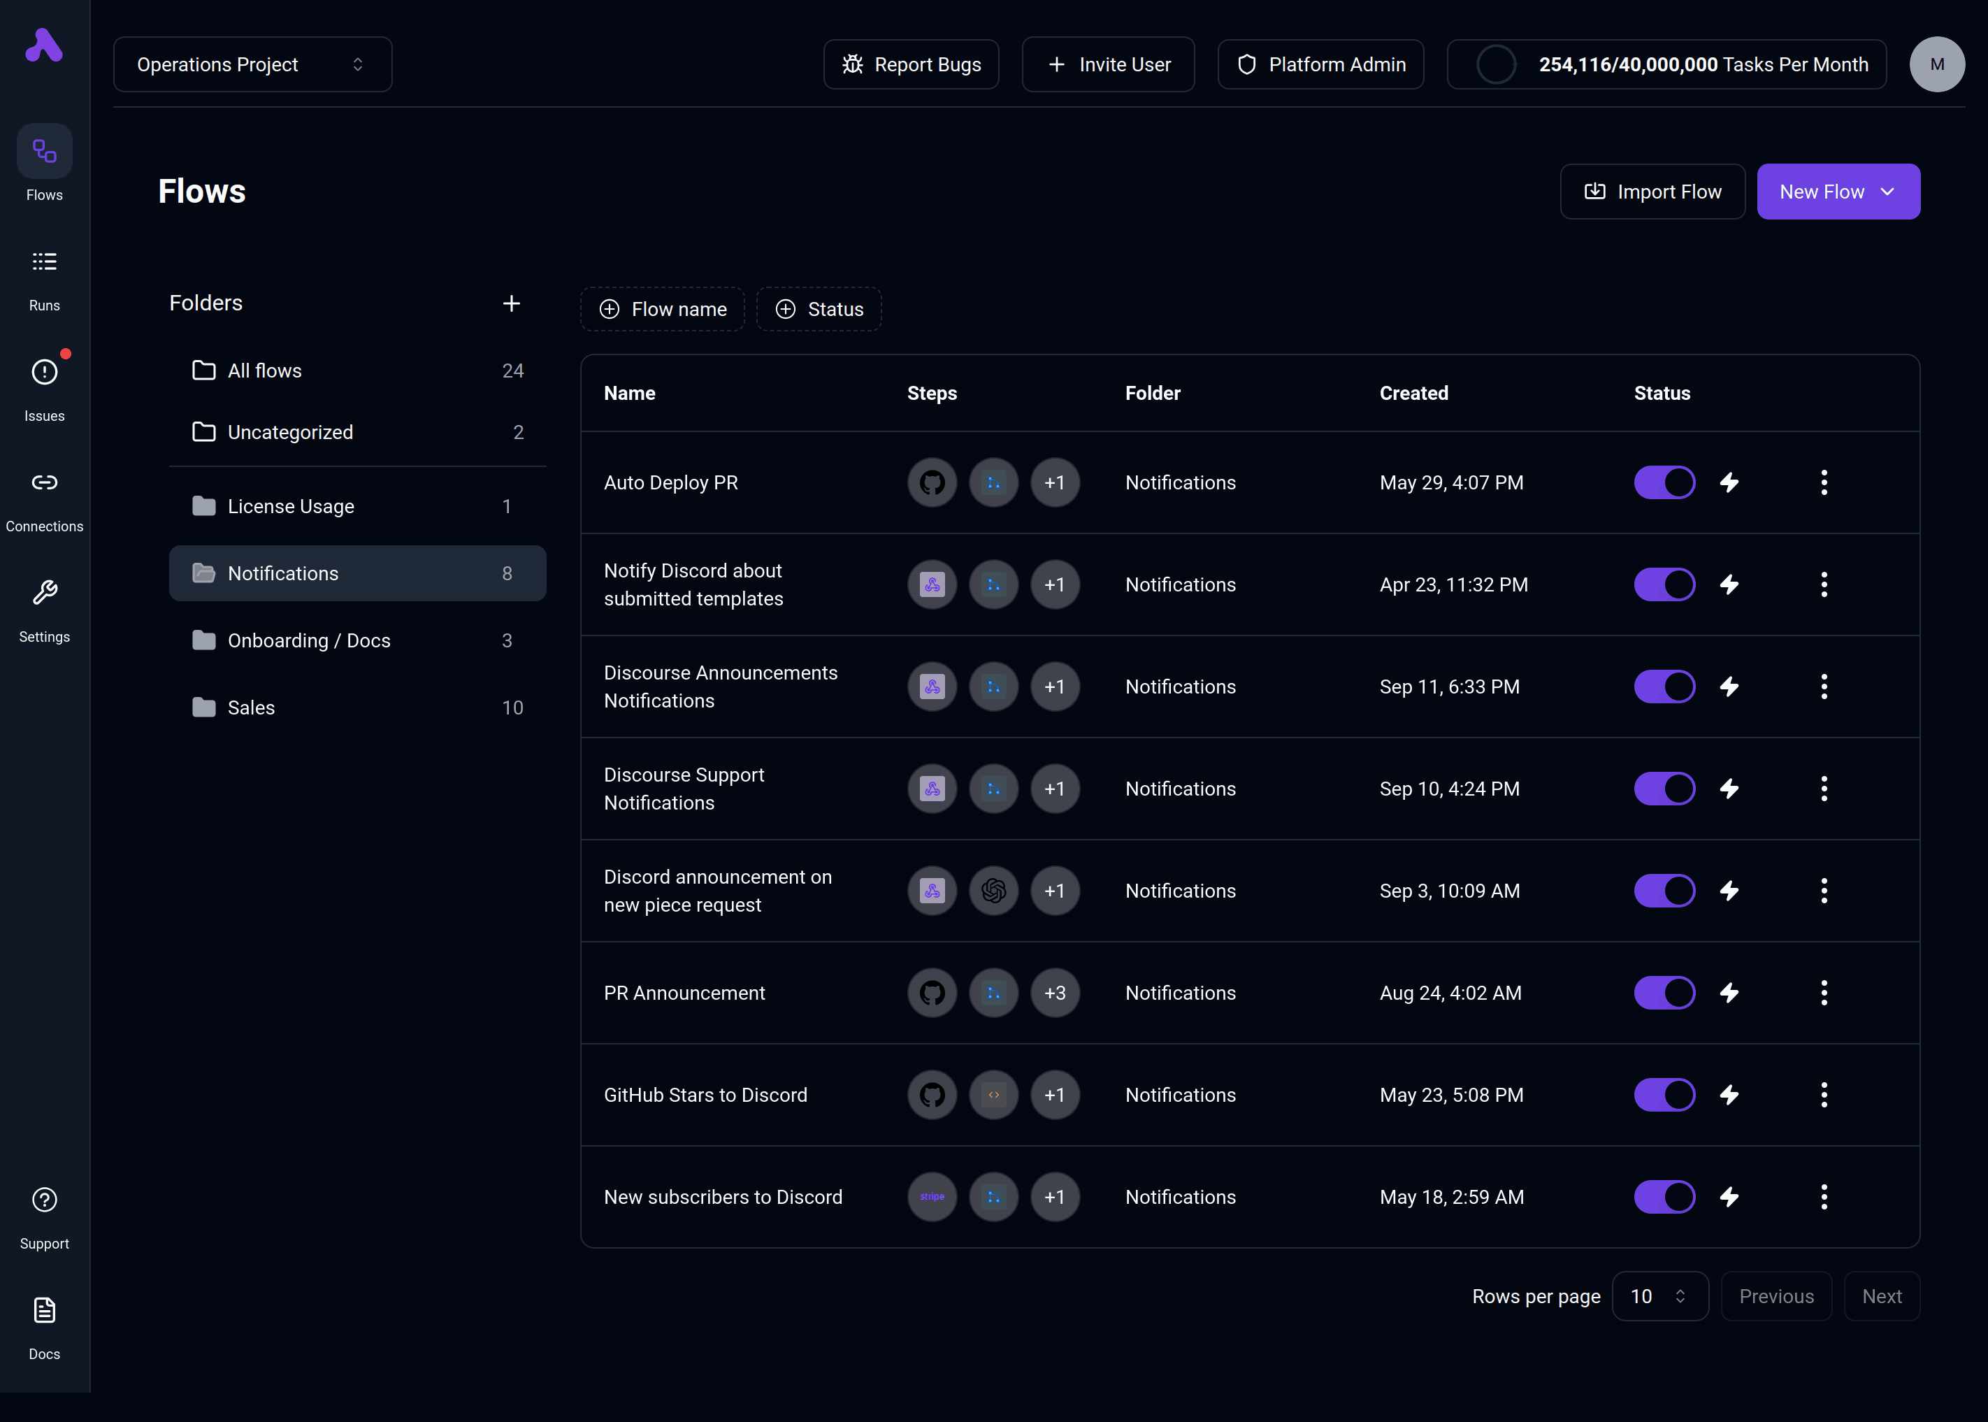
Task: Open Platform Admin
Action: coord(1320,64)
